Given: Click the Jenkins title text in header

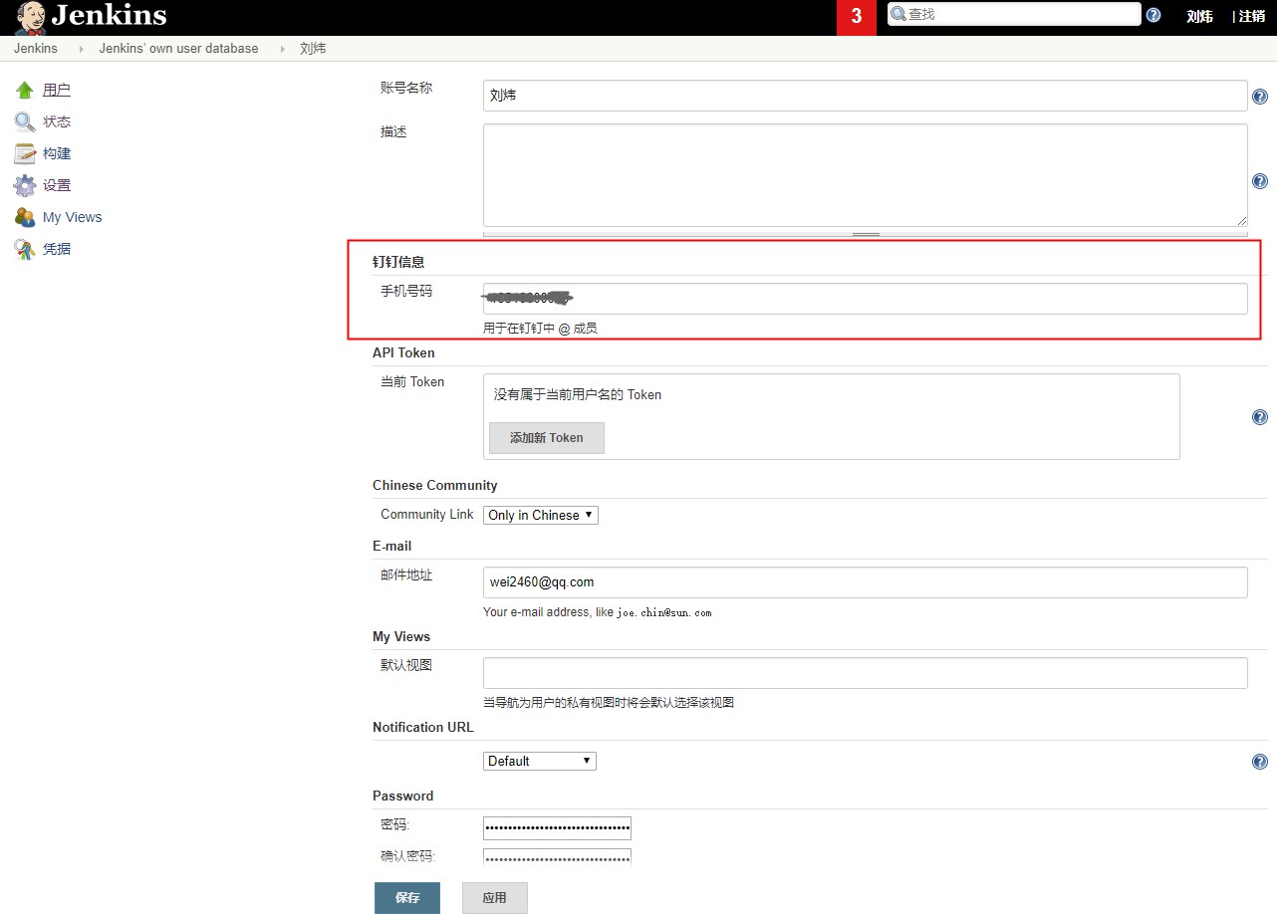Looking at the screenshot, I should coord(110,15).
